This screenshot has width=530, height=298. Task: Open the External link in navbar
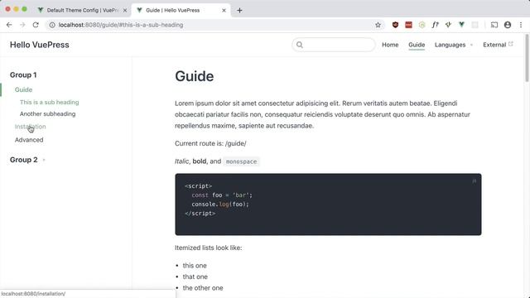click(x=498, y=45)
